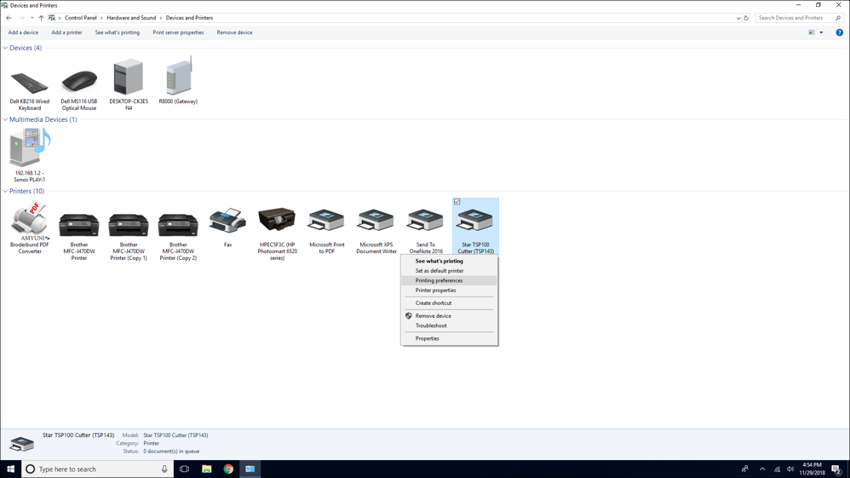850x478 pixels.
Task: Open the view options dropdown arrow
Action: [821, 32]
